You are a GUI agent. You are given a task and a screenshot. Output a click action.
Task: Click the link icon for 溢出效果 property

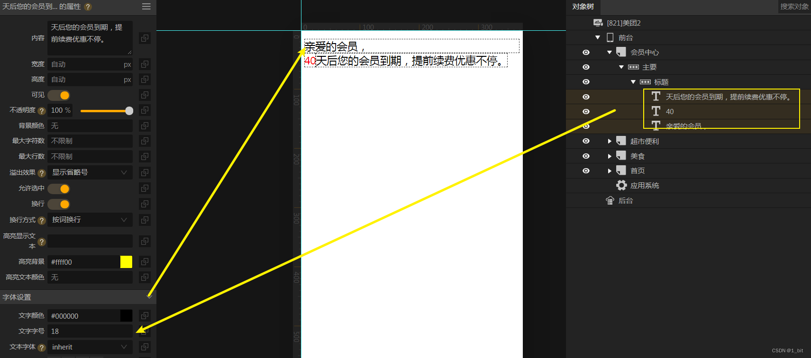tap(145, 172)
